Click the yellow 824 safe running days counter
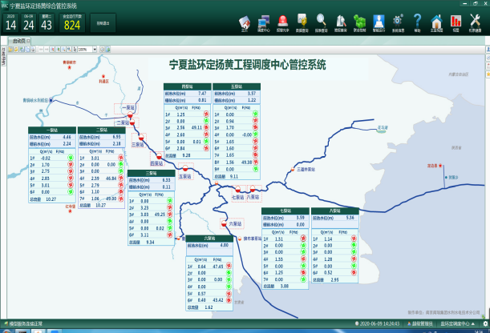 [72, 25]
